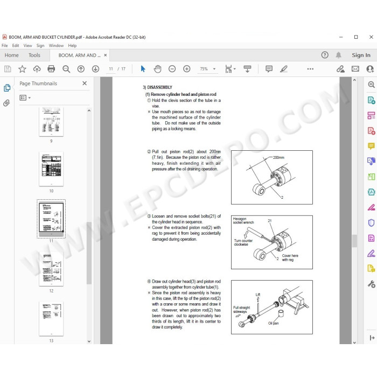Click the Save file icon
377x377 pixels.
8,69
